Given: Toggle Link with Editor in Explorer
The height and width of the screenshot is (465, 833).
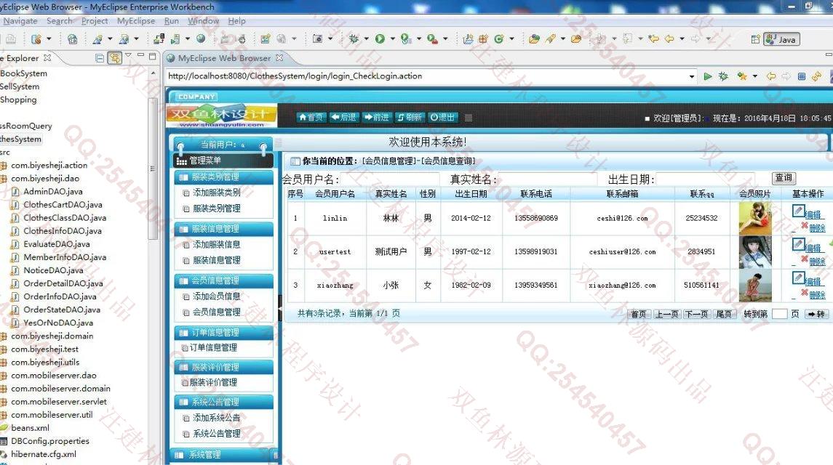Looking at the screenshot, I should click(115, 58).
